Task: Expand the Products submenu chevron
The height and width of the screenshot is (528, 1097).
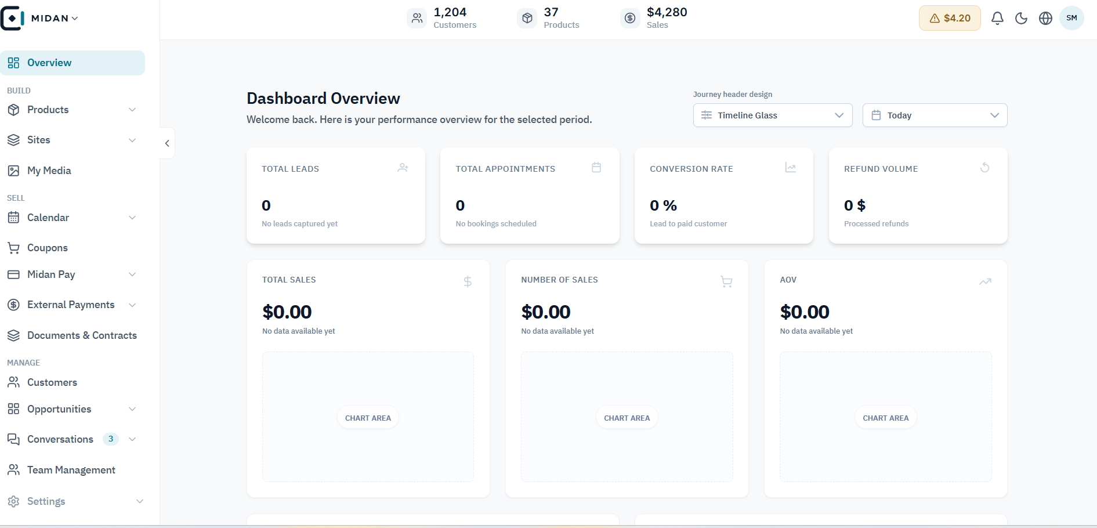Action: pyautogui.click(x=132, y=110)
